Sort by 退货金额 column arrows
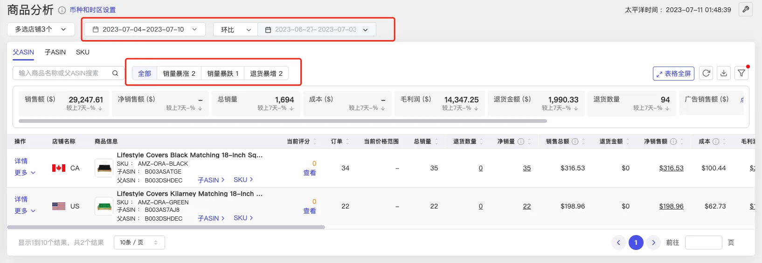The image size is (762, 263). coord(629,142)
